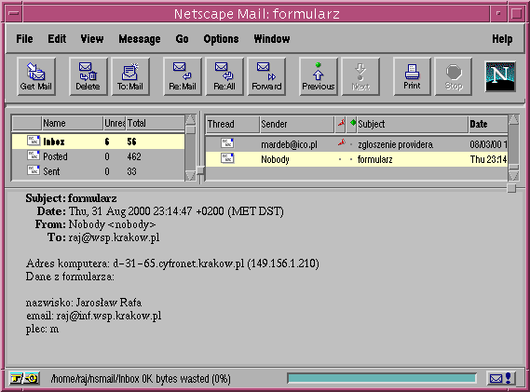Select the Inbox folder name
The height and width of the screenshot is (392, 530).
click(x=54, y=142)
